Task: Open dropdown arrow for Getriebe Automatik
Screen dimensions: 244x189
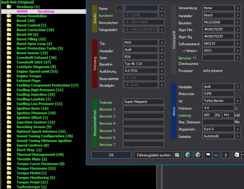Action: [x=238, y=136]
